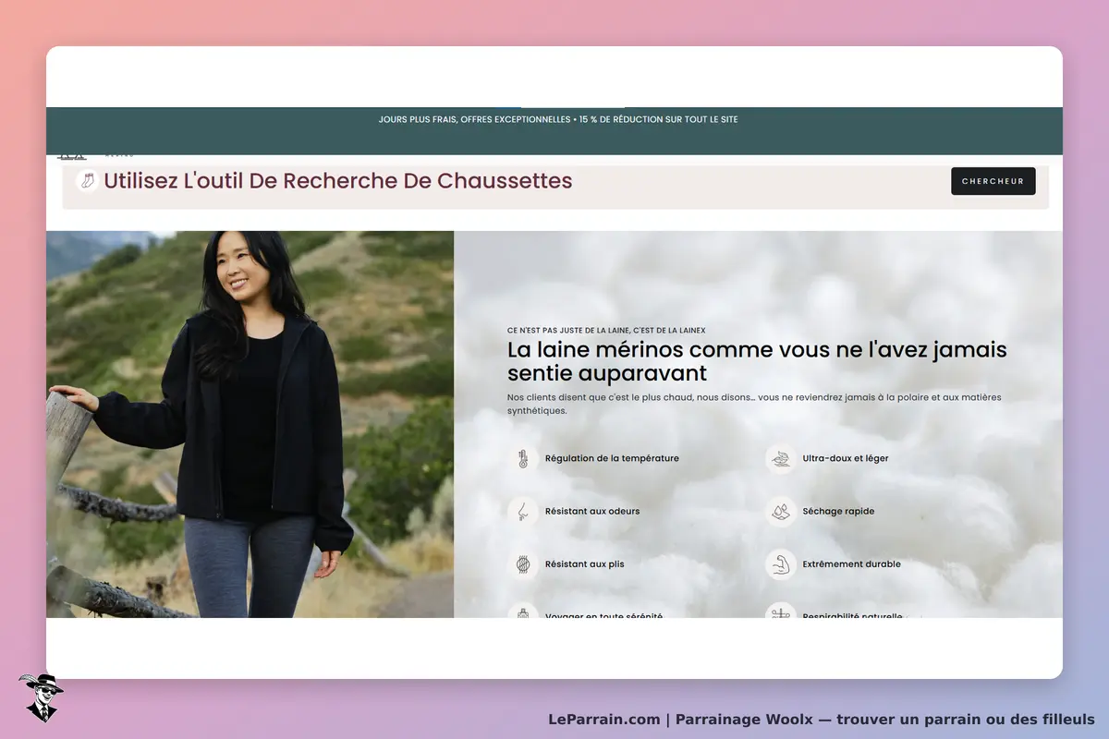Click the sock icon beside the search tool title
Viewport: 1109px width, 739px height.
[87, 181]
